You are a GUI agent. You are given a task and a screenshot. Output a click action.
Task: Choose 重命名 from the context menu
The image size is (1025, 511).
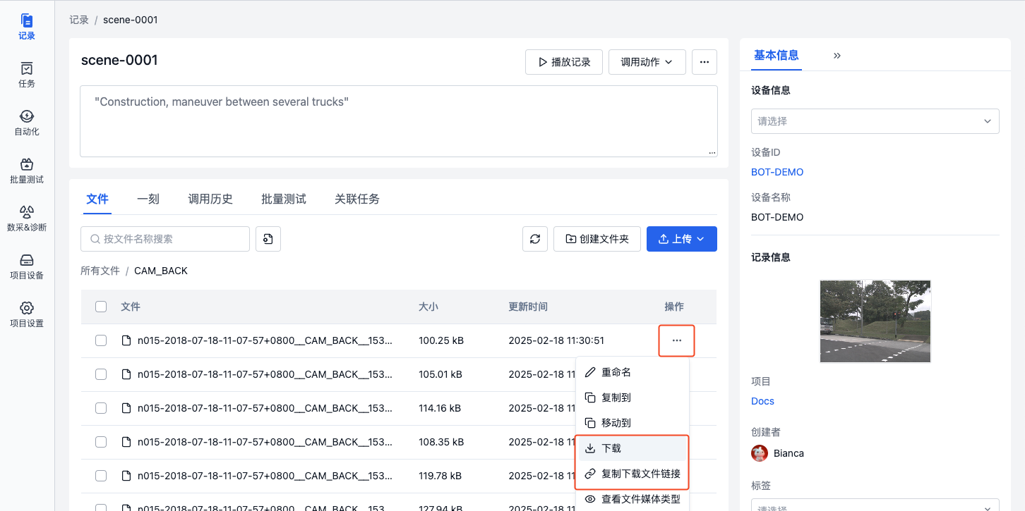tap(633, 372)
